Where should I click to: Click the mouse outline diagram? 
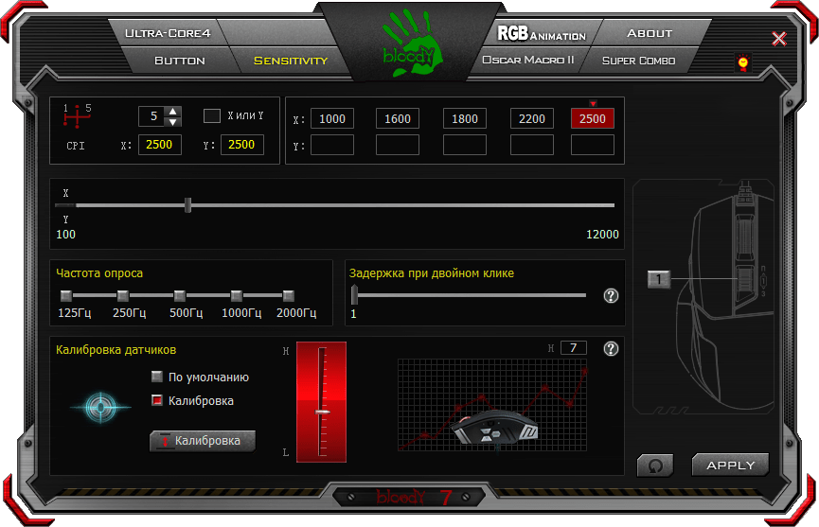[725, 297]
